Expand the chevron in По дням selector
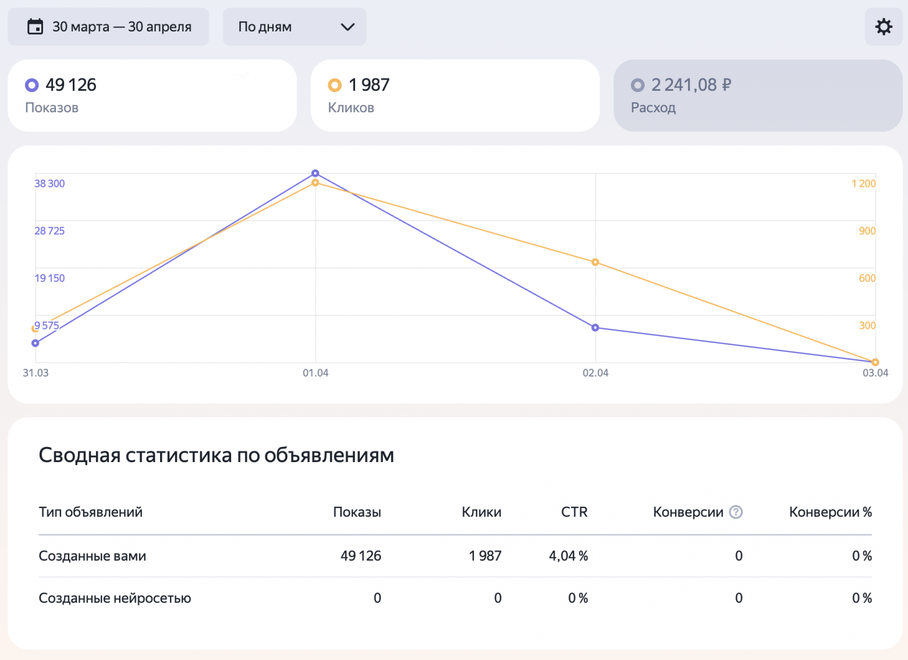 click(347, 27)
